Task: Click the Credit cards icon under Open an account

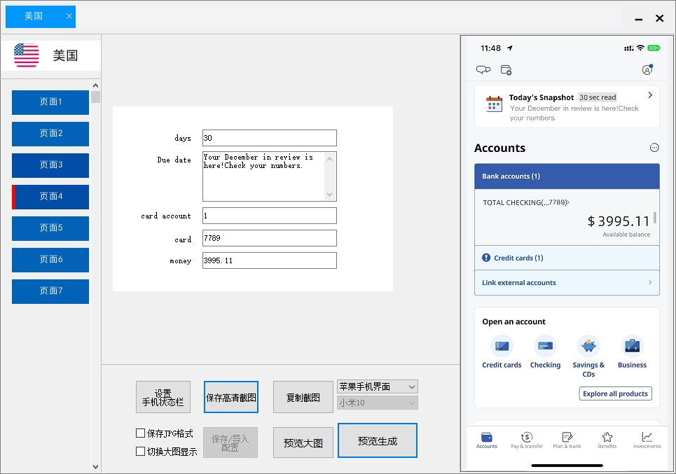Action: click(x=502, y=346)
